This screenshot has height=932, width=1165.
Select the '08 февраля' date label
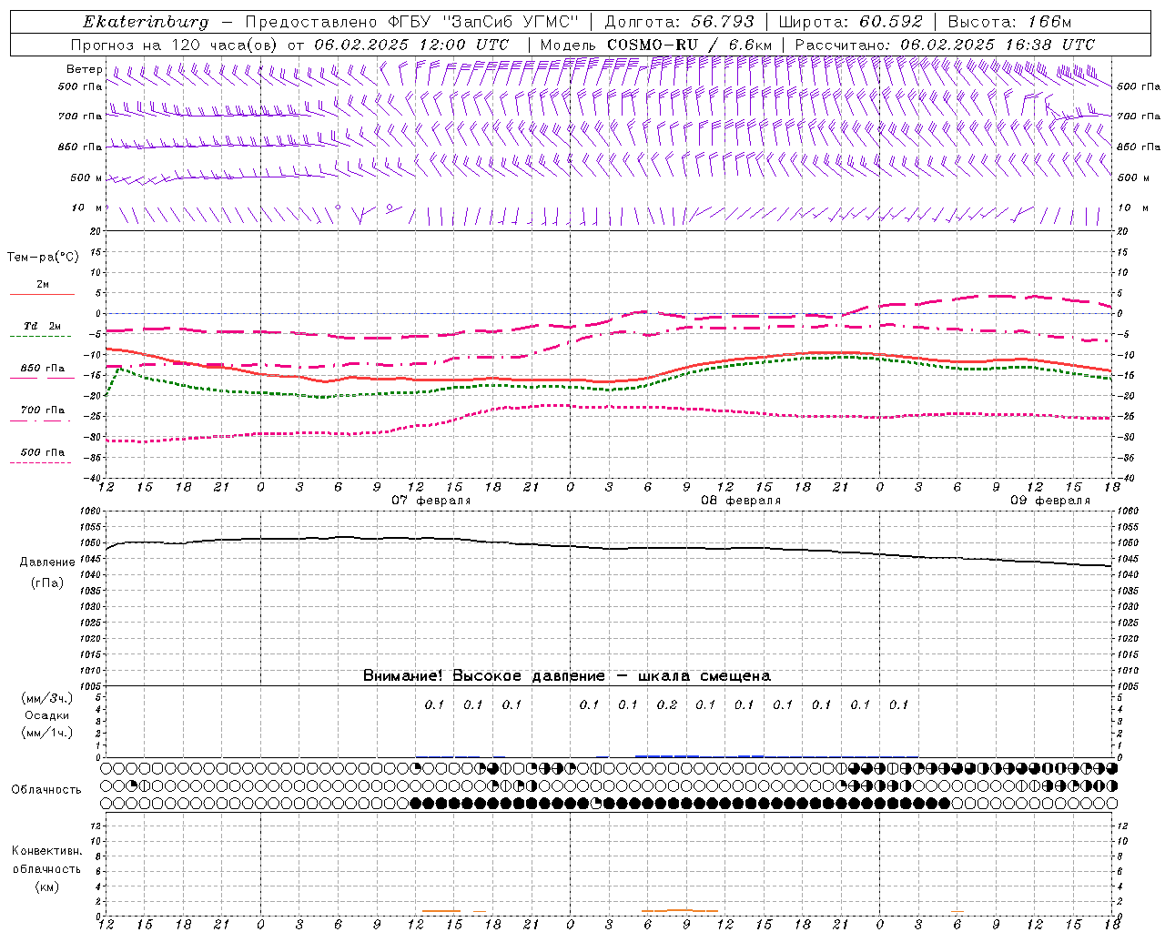[x=741, y=501]
